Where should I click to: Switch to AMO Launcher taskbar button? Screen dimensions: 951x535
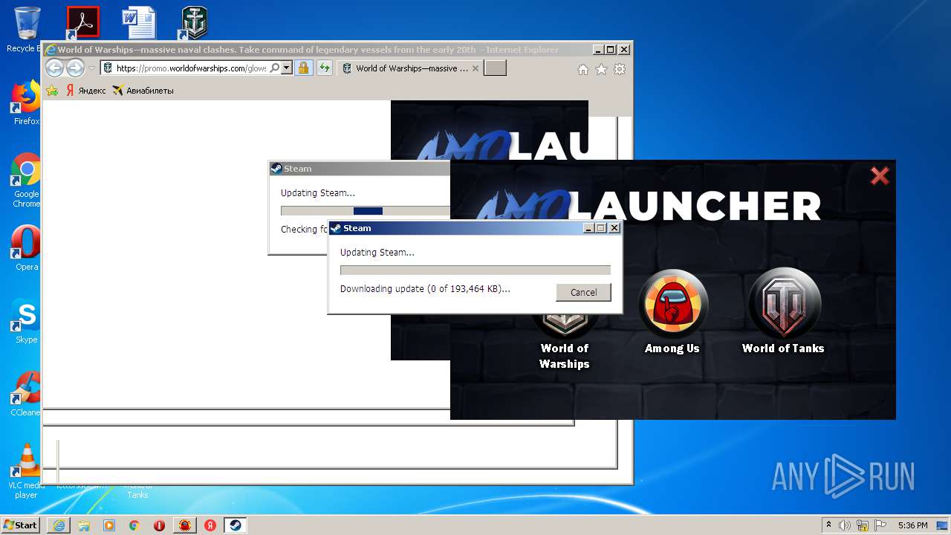tap(185, 525)
